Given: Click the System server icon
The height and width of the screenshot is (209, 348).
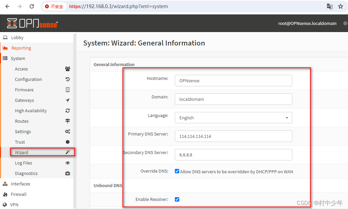Looking at the screenshot, I should (x=5, y=58).
